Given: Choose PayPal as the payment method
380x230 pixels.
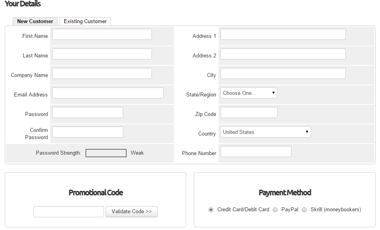Looking at the screenshot, I should coord(275,210).
